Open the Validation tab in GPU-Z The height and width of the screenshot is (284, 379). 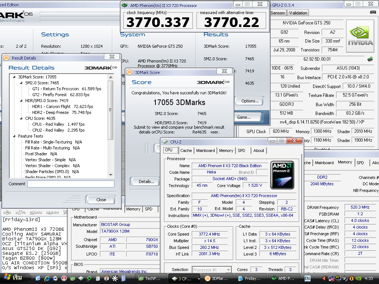point(298,13)
